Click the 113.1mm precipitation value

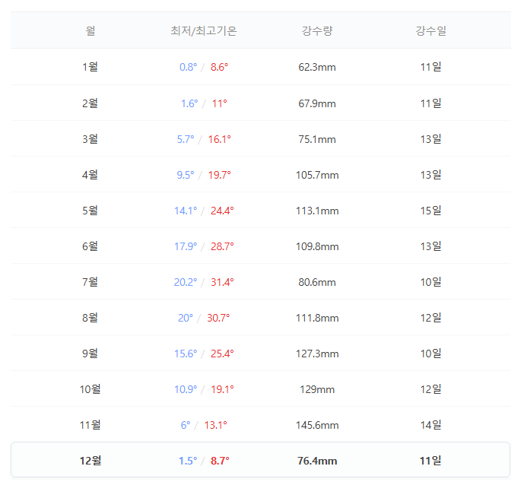click(x=317, y=211)
